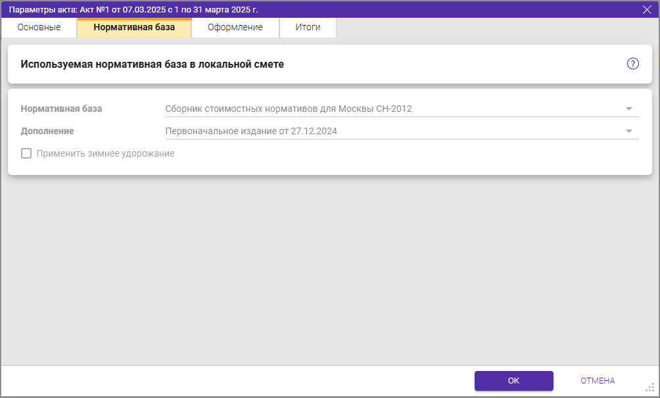Click the 'Нормативная база' field label
This screenshot has width=660, height=398.
[61, 109]
